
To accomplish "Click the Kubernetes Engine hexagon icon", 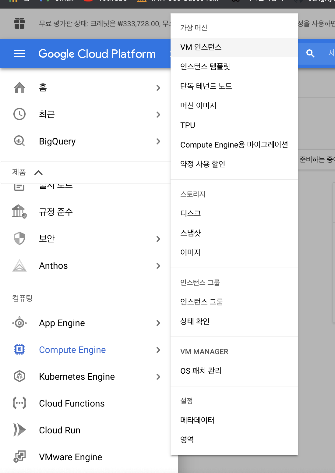I will pyautogui.click(x=19, y=376).
